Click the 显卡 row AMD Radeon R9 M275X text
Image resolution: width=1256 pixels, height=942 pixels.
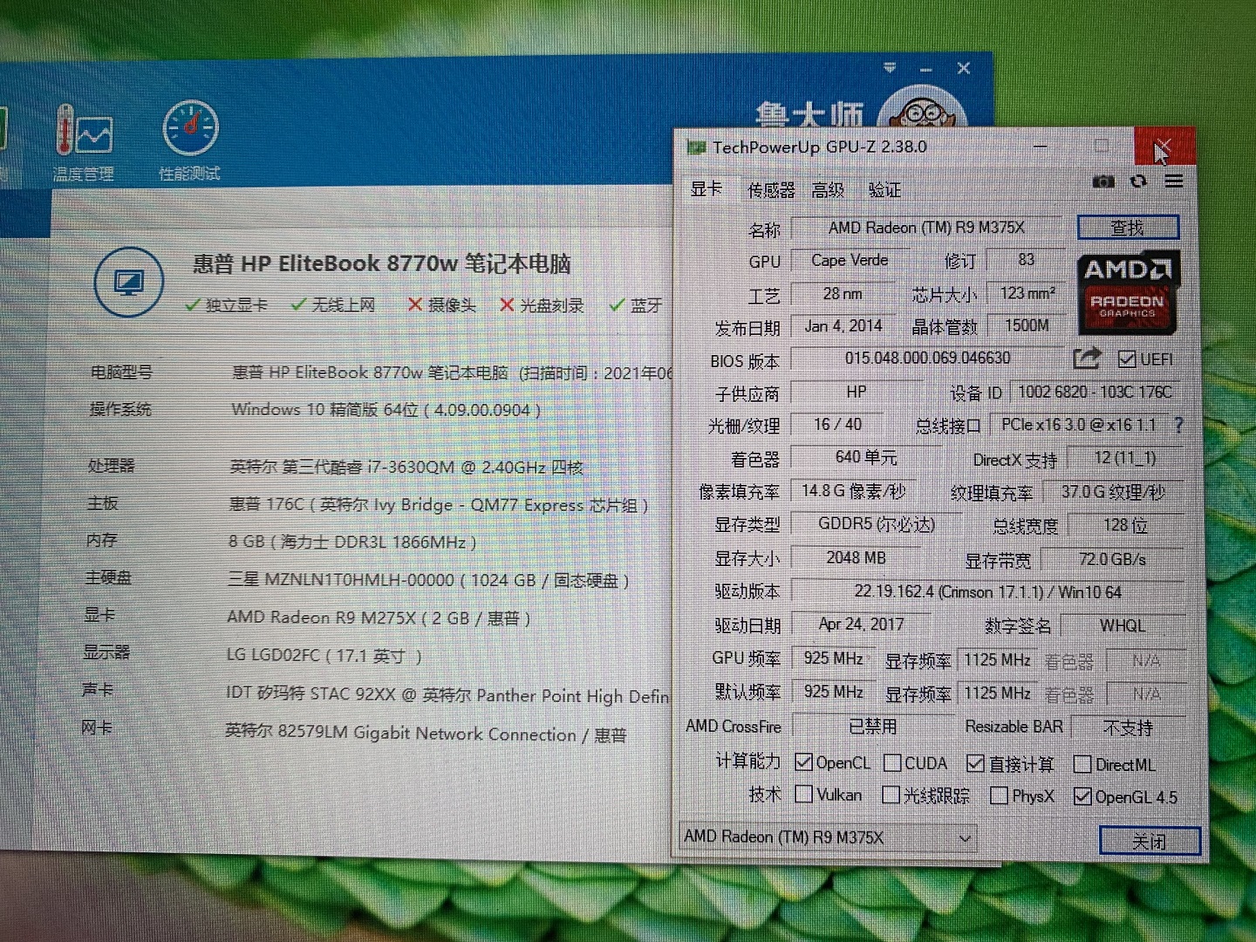click(x=379, y=618)
